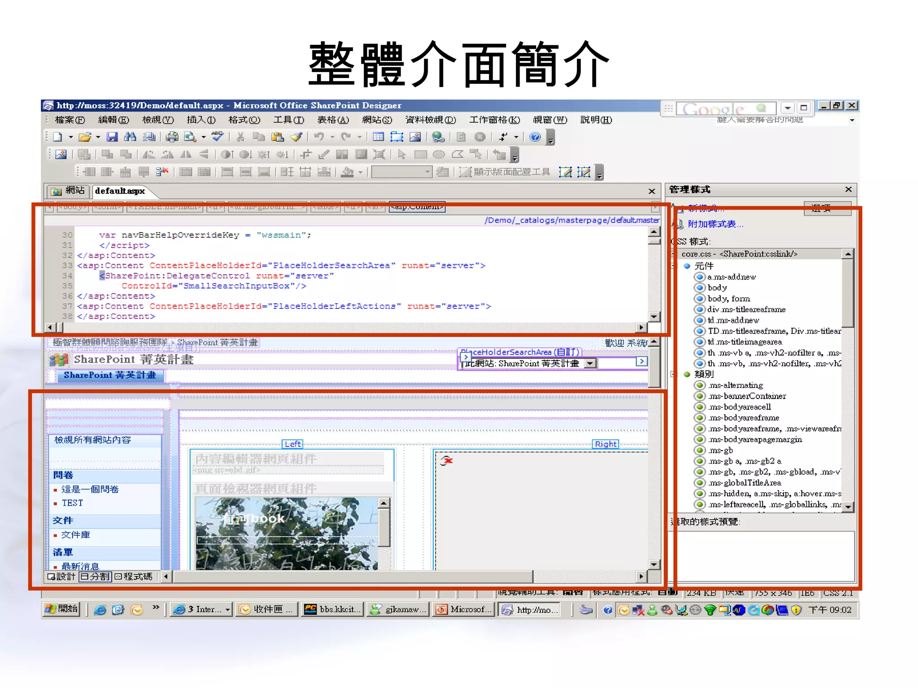Click the 檢視所有網站內容 link
This screenshot has height=688, width=918.
(92, 440)
